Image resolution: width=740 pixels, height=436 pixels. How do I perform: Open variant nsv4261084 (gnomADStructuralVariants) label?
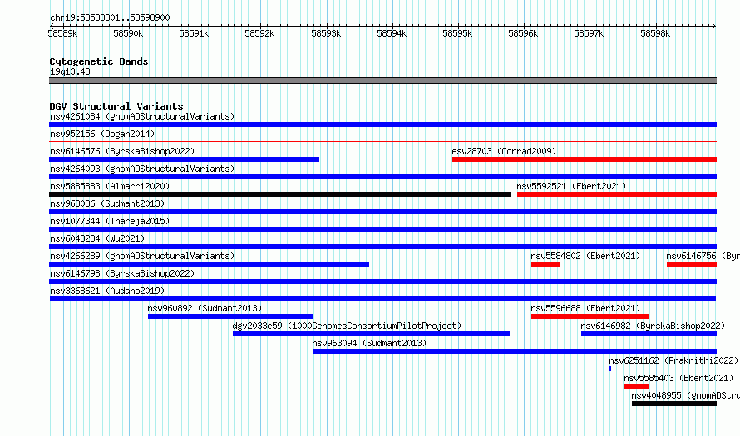tap(142, 116)
